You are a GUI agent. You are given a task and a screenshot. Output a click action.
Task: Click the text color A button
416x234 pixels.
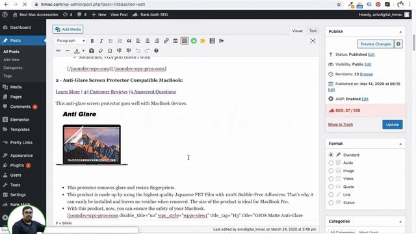pyautogui.click(x=77, y=51)
